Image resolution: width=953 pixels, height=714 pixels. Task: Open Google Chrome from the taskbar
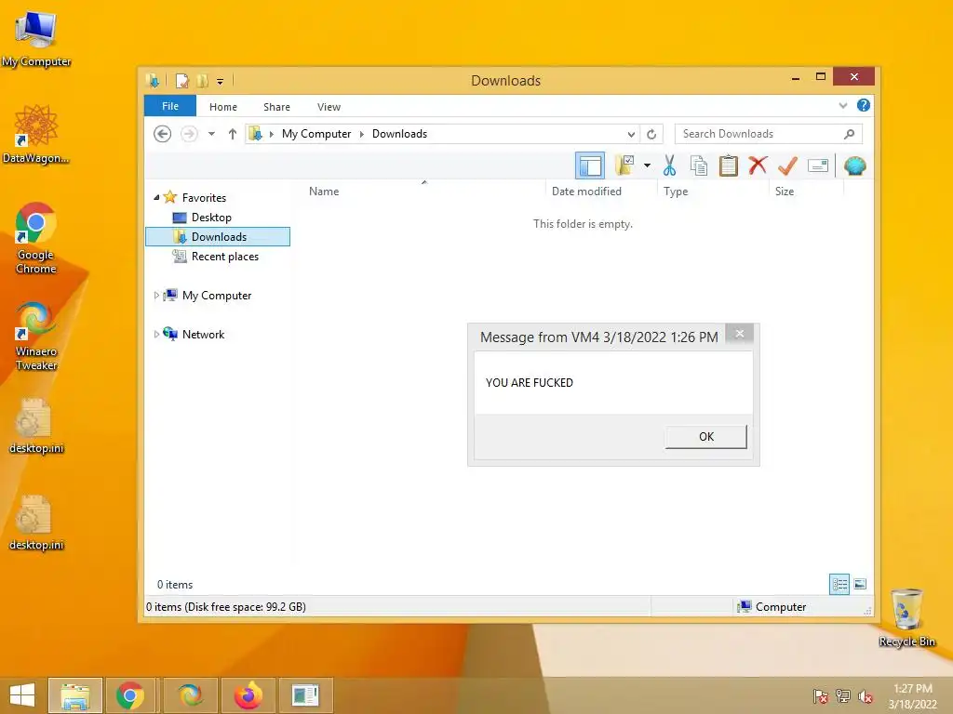click(x=130, y=695)
